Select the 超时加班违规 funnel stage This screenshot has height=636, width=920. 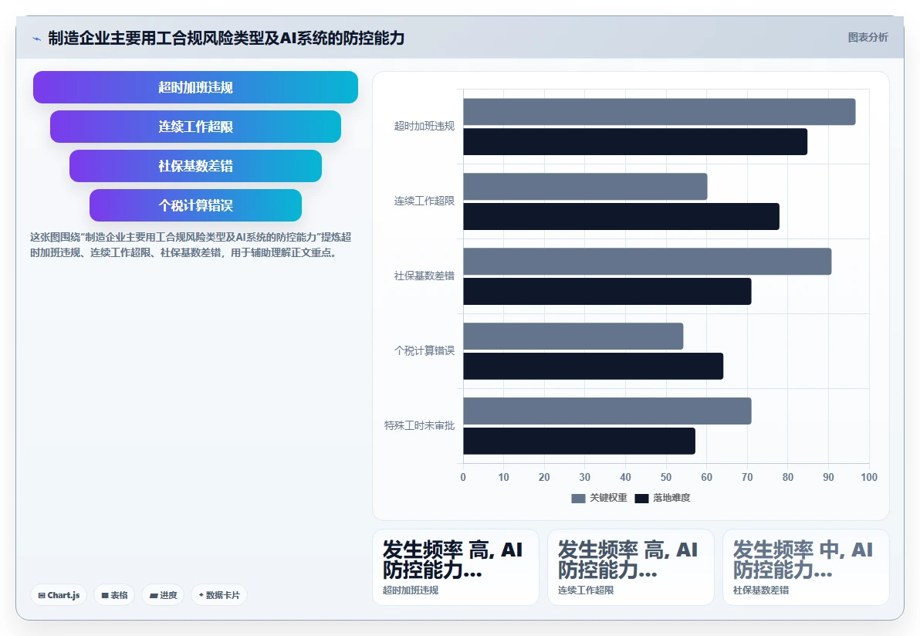point(195,87)
